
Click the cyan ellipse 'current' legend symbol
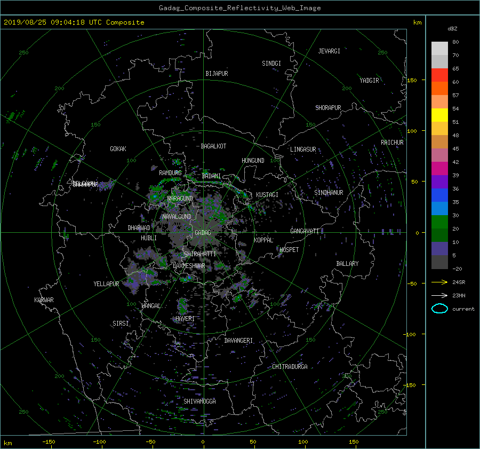click(439, 309)
